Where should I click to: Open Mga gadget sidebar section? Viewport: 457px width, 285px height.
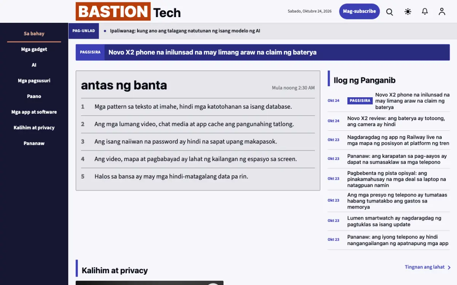[x=34, y=49]
